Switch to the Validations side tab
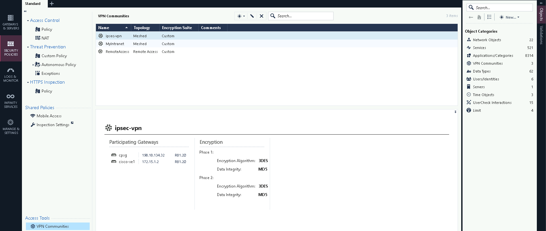 pyautogui.click(x=541, y=35)
